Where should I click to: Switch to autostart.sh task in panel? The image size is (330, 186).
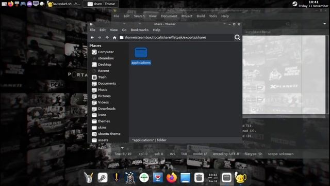click(64, 4)
